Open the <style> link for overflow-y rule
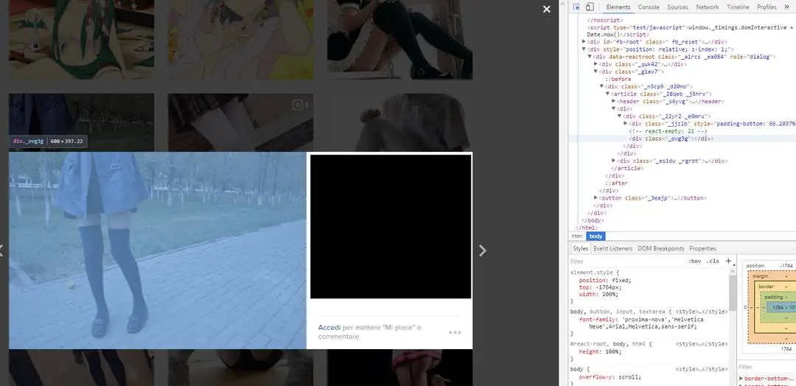This screenshot has height=386, width=796. coord(702,369)
